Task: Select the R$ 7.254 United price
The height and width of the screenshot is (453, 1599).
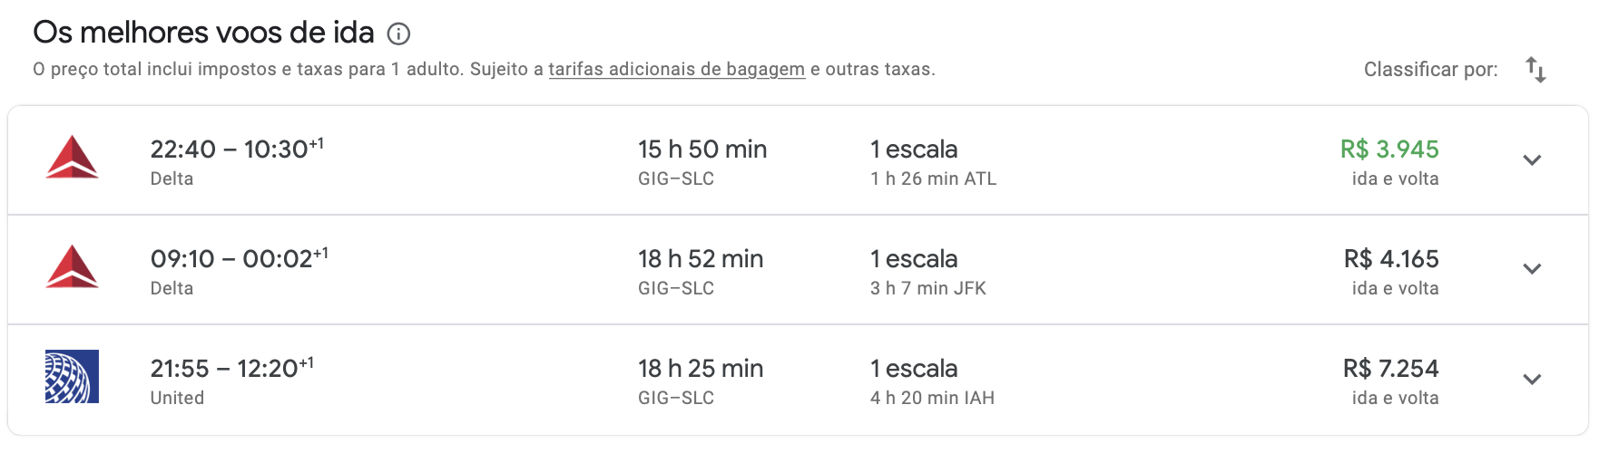Action: tap(1390, 369)
